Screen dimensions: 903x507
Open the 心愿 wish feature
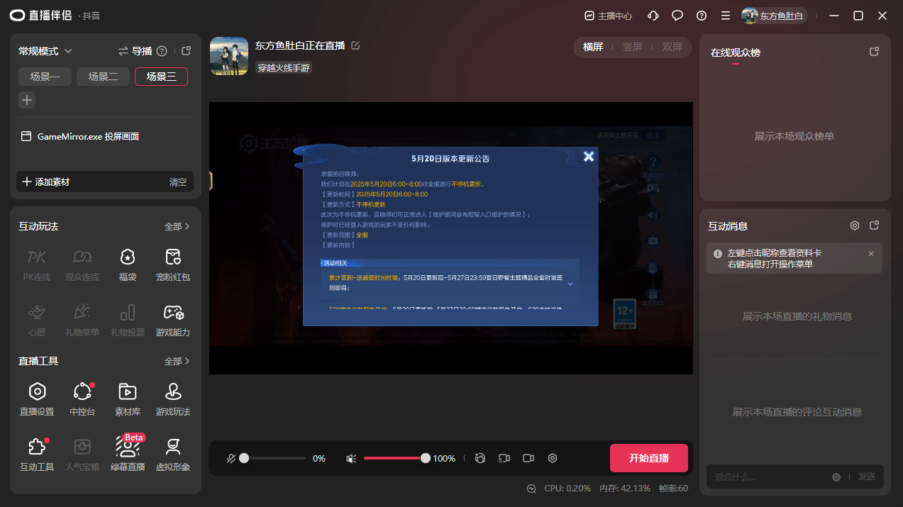pos(37,319)
